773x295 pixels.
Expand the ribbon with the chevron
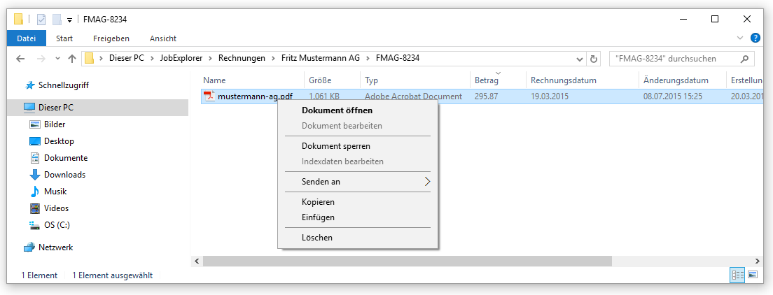click(740, 38)
